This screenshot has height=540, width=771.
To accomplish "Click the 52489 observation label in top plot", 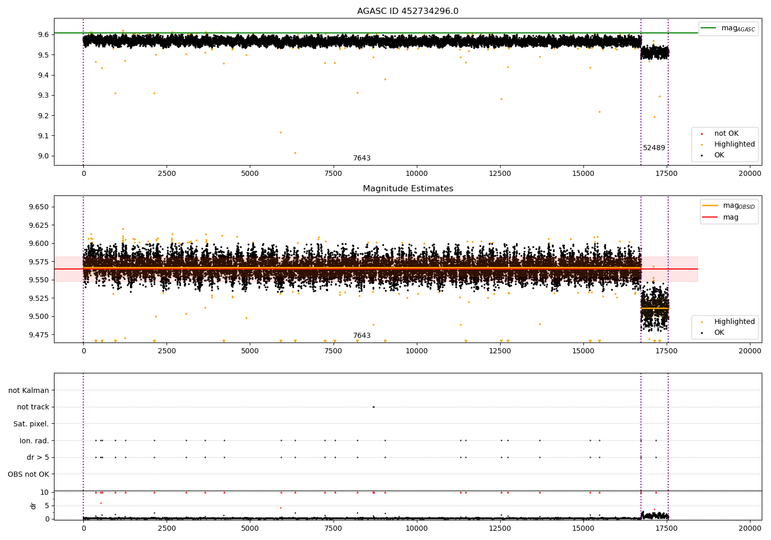I will pyautogui.click(x=654, y=148).
